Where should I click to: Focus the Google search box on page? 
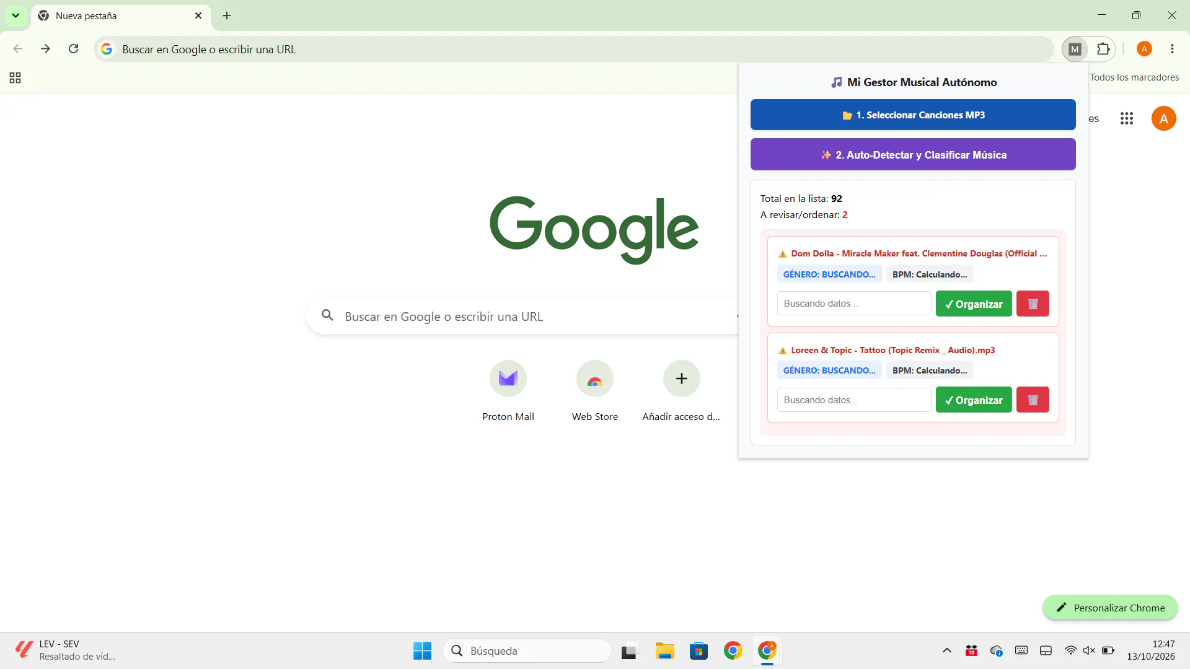524,316
